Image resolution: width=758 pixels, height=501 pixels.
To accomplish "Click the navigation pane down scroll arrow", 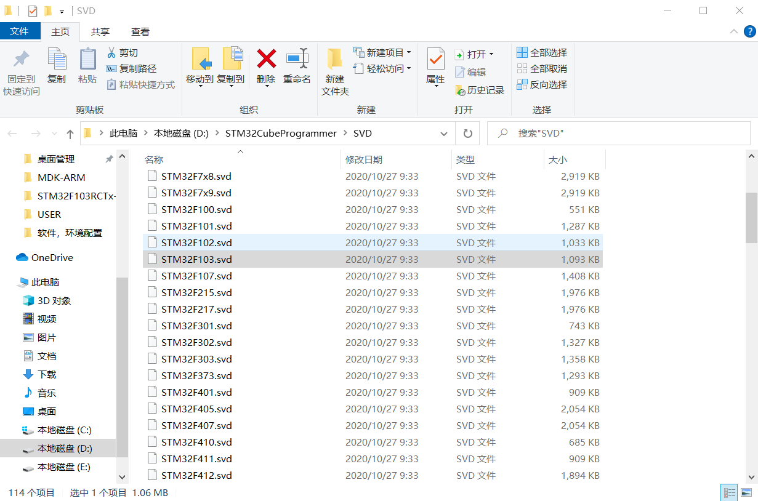I will [122, 476].
